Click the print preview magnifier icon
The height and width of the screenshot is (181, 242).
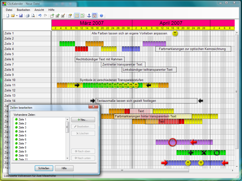(x=33, y=15)
